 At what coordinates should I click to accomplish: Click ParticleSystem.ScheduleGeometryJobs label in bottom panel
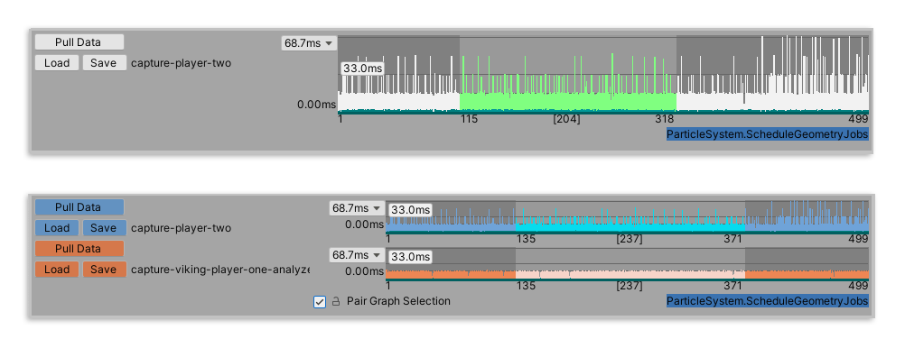[x=767, y=301]
